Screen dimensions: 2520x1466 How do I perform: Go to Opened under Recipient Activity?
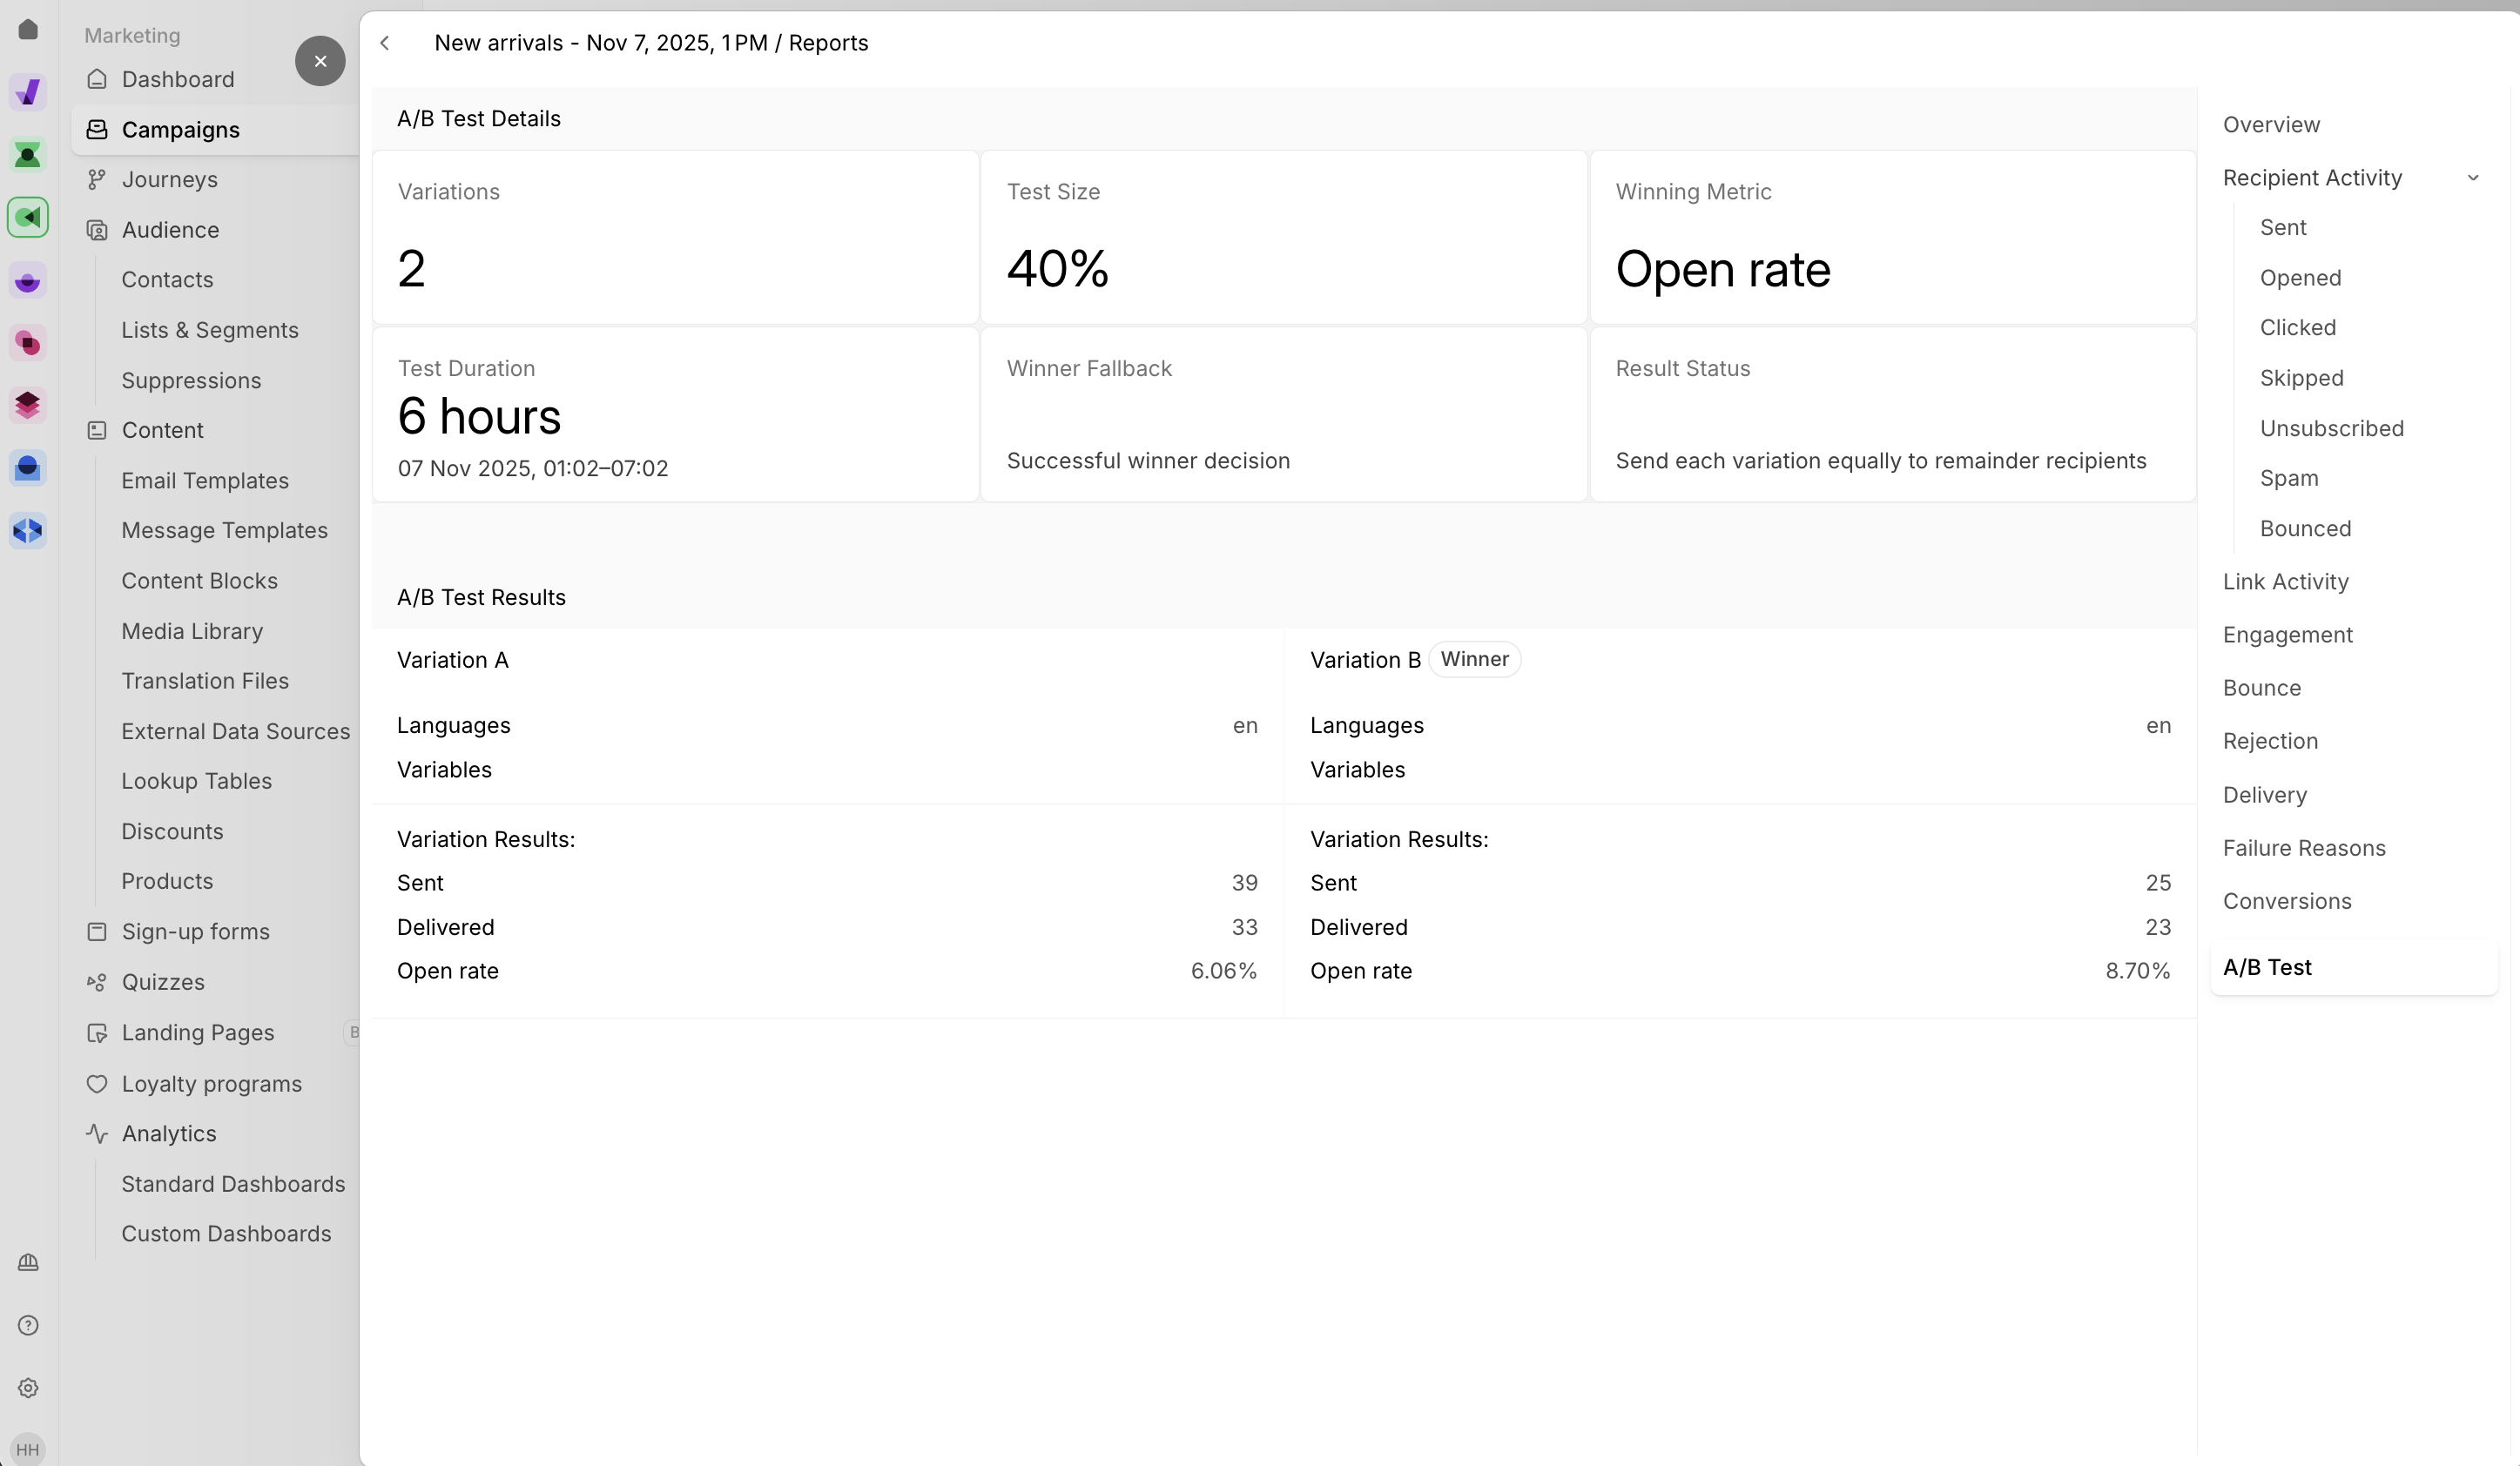pyautogui.click(x=2300, y=278)
